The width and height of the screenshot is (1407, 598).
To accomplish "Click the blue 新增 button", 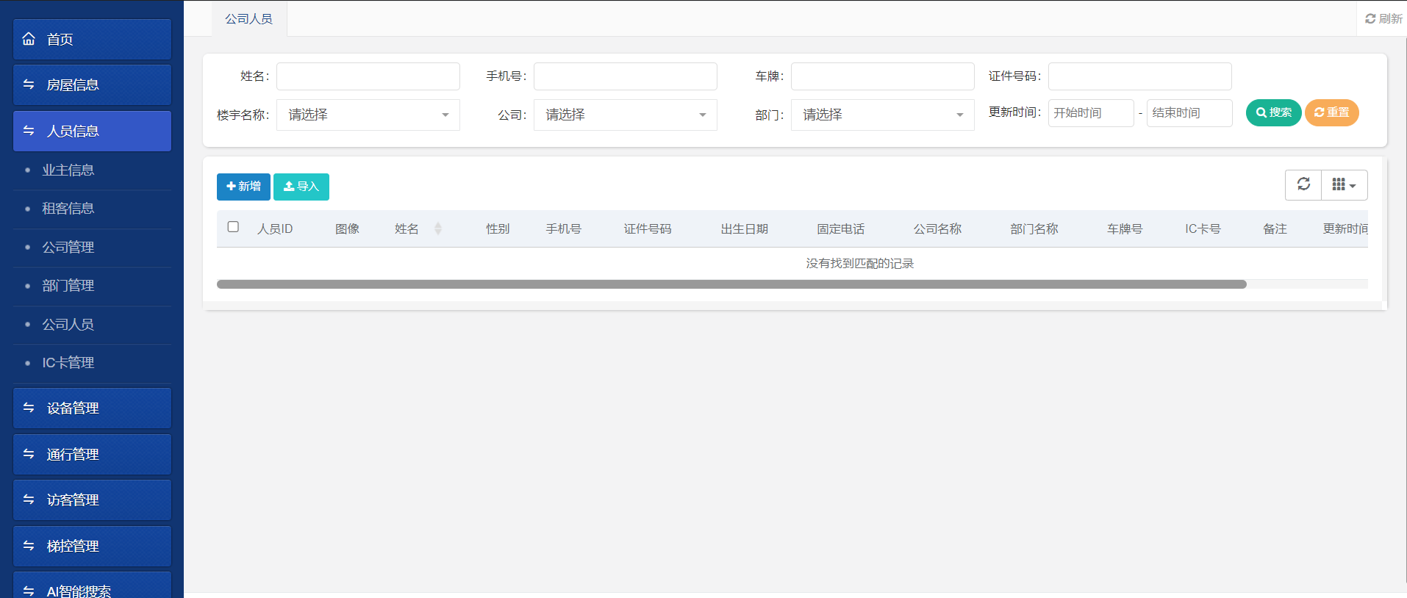I will pyautogui.click(x=243, y=187).
